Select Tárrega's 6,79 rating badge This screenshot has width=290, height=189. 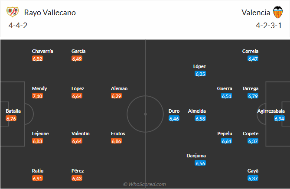pos(253,96)
